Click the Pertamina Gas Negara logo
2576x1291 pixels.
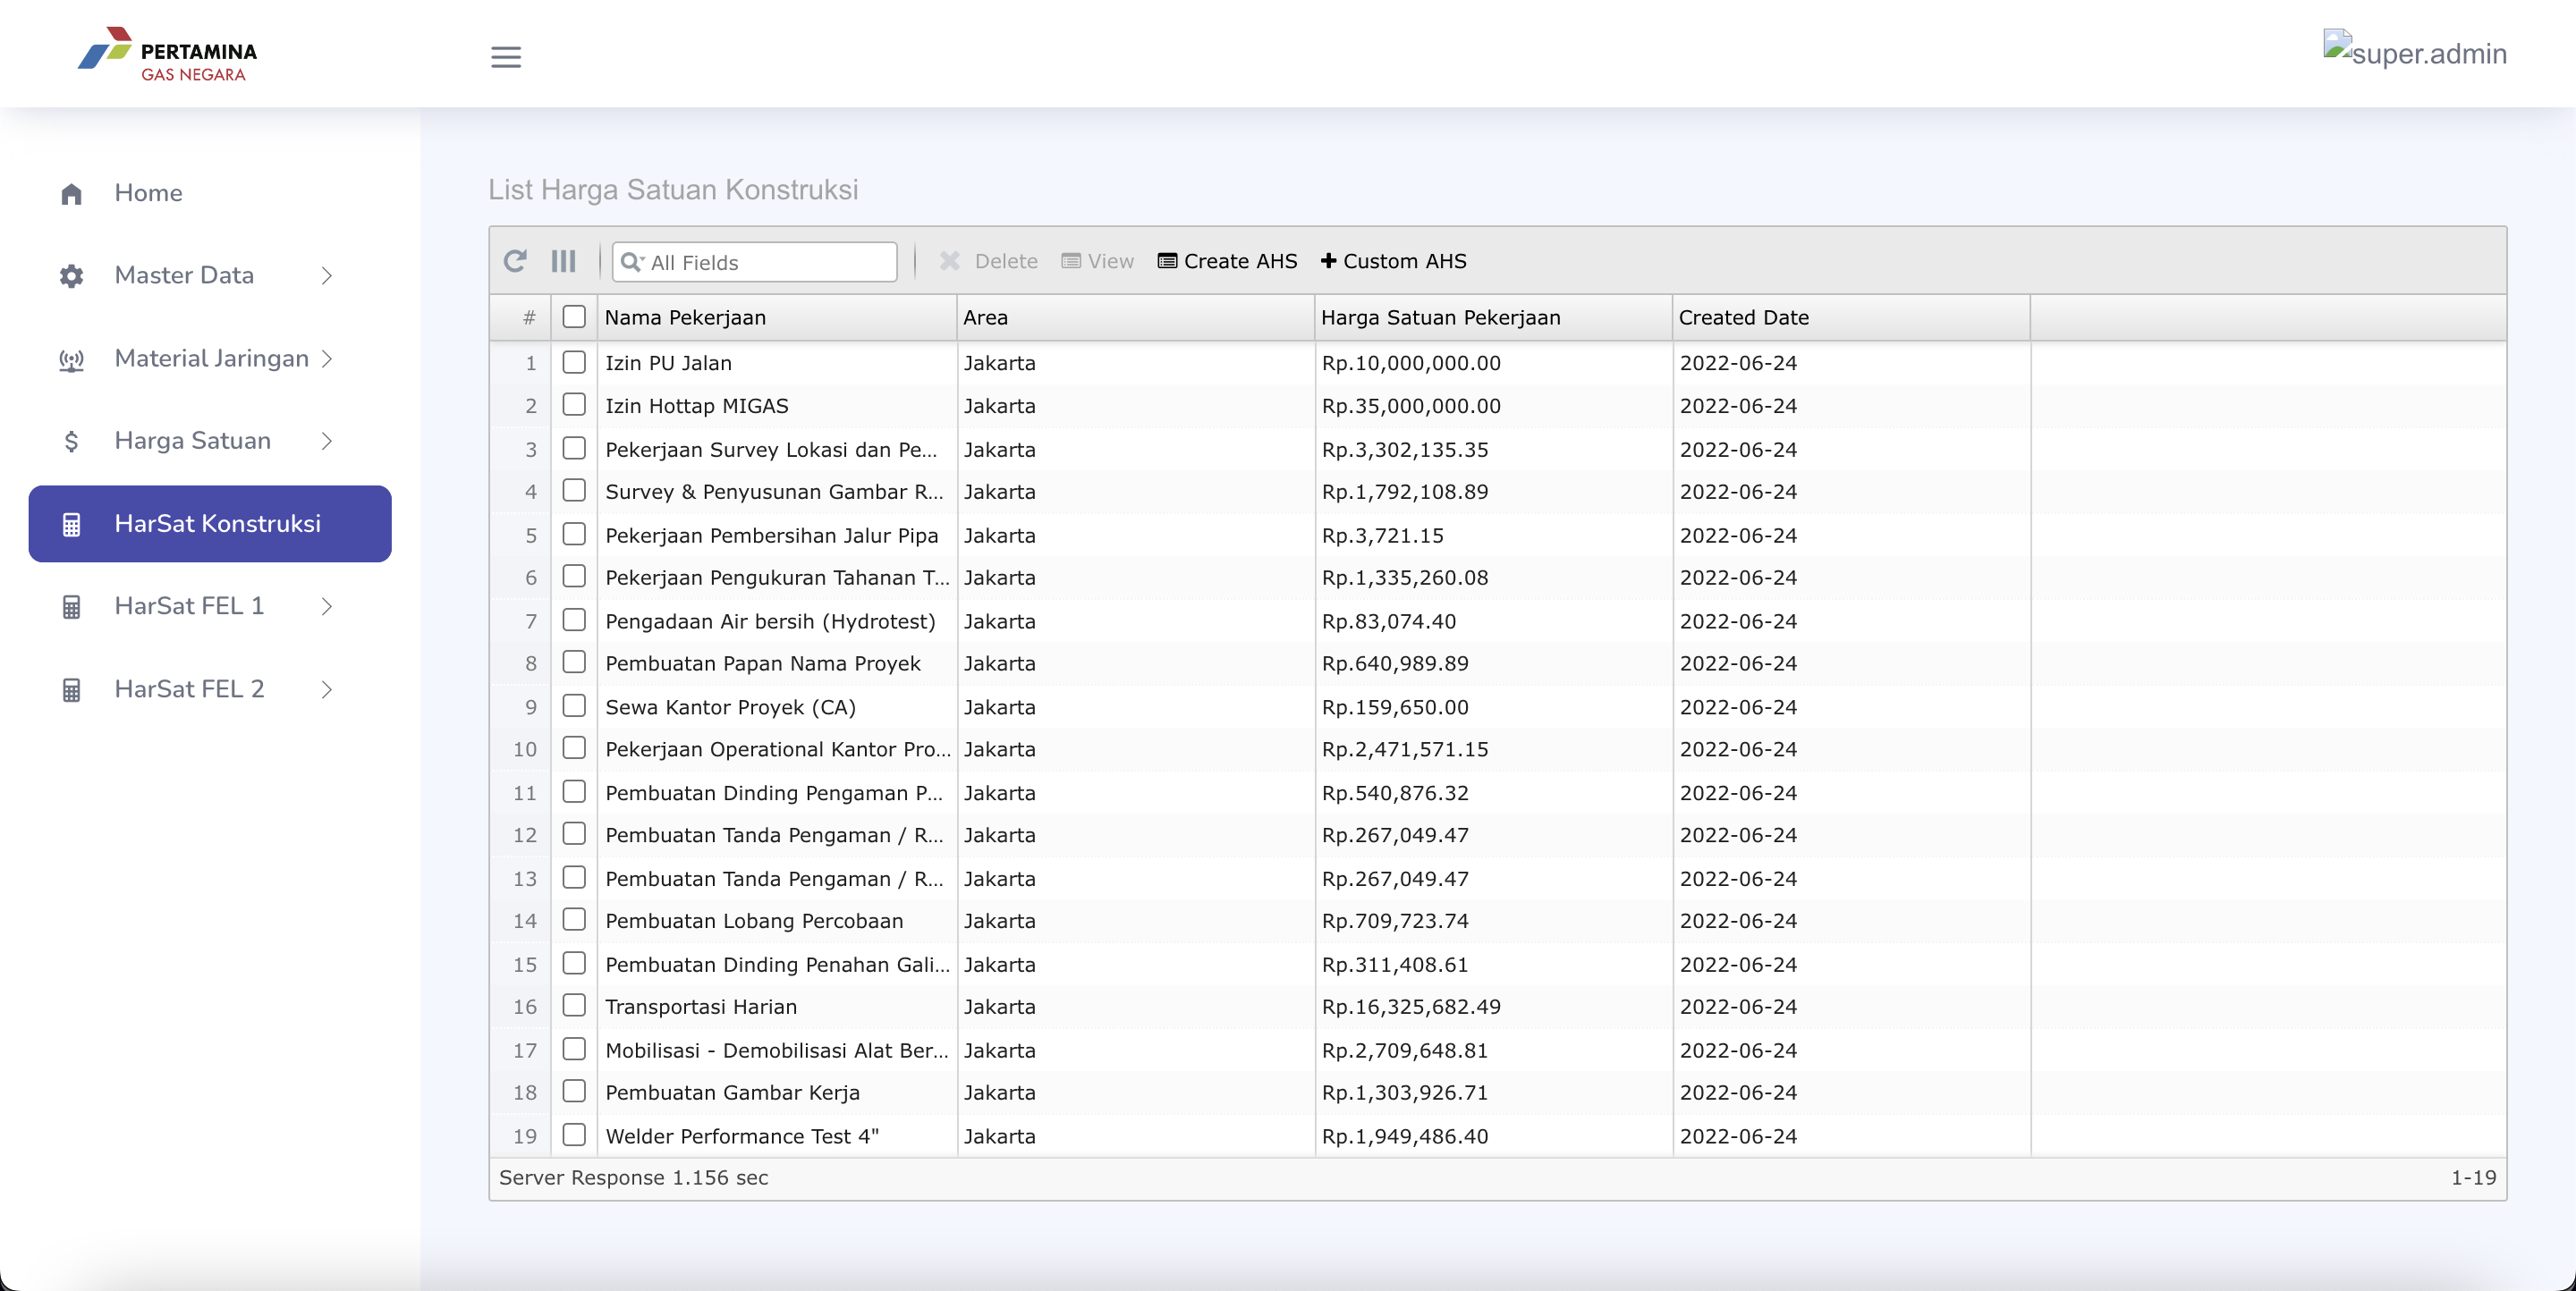[168, 54]
